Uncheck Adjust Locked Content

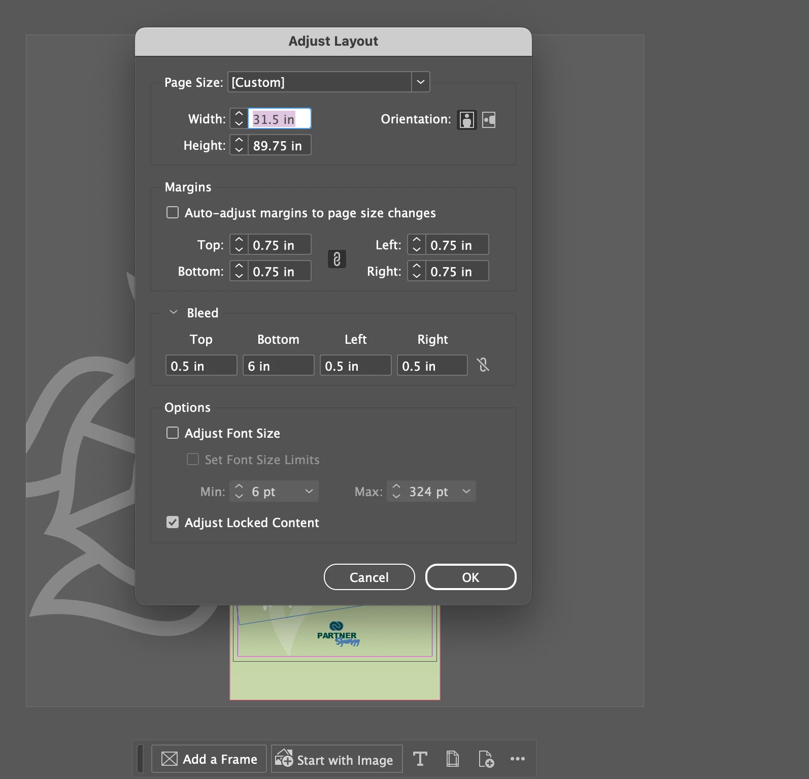(x=173, y=522)
